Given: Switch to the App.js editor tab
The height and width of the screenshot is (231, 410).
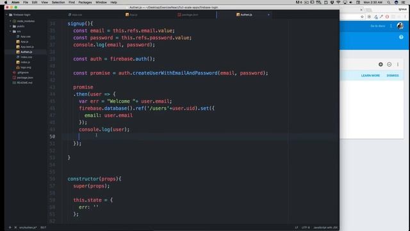Looking at the screenshot, I should click(x=133, y=15).
